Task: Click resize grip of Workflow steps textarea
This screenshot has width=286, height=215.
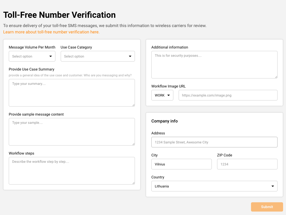Action: tap(133, 183)
